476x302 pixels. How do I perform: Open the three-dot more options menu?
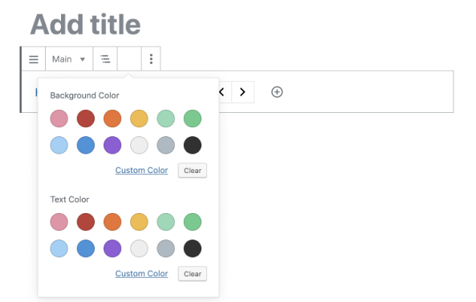click(x=151, y=59)
